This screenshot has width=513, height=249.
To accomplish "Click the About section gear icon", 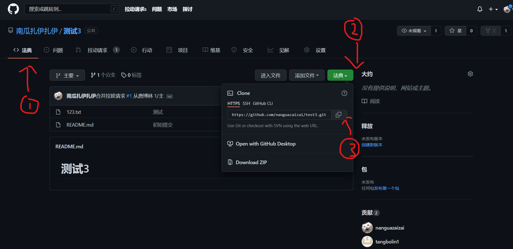I will (x=470, y=74).
